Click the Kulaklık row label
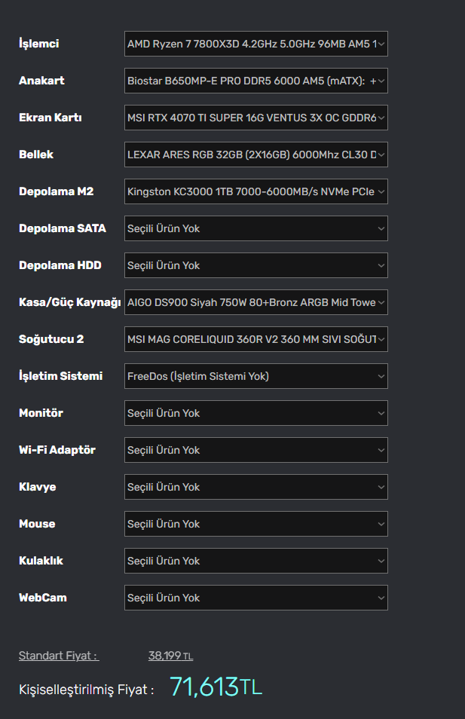The width and height of the screenshot is (465, 719). click(41, 561)
